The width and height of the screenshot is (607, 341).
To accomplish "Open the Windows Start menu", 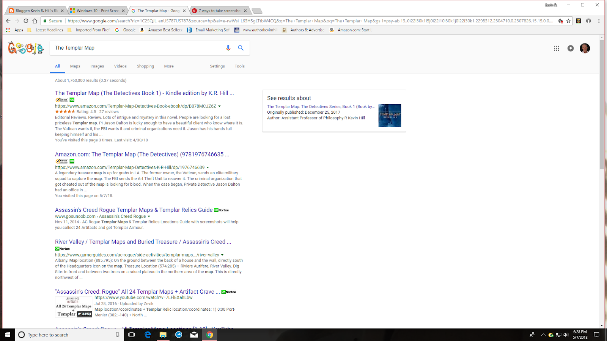I will [8, 335].
